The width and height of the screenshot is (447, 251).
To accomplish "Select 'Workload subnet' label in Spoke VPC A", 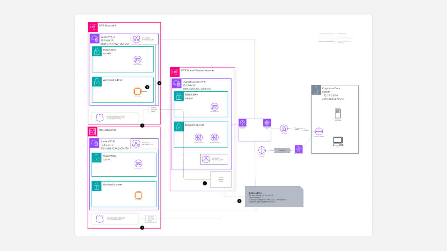I will (x=112, y=80).
